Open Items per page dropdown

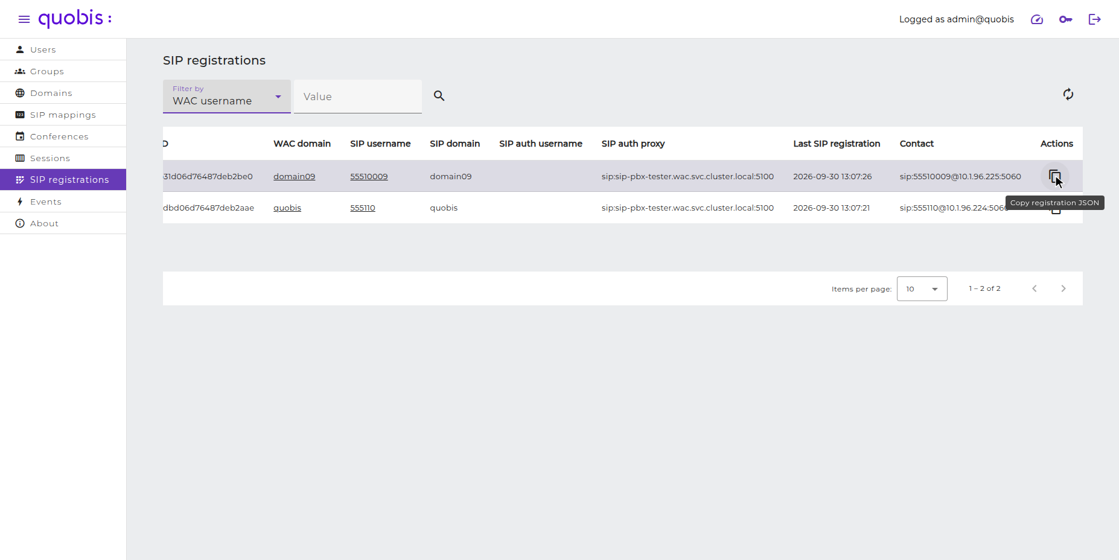click(x=922, y=288)
